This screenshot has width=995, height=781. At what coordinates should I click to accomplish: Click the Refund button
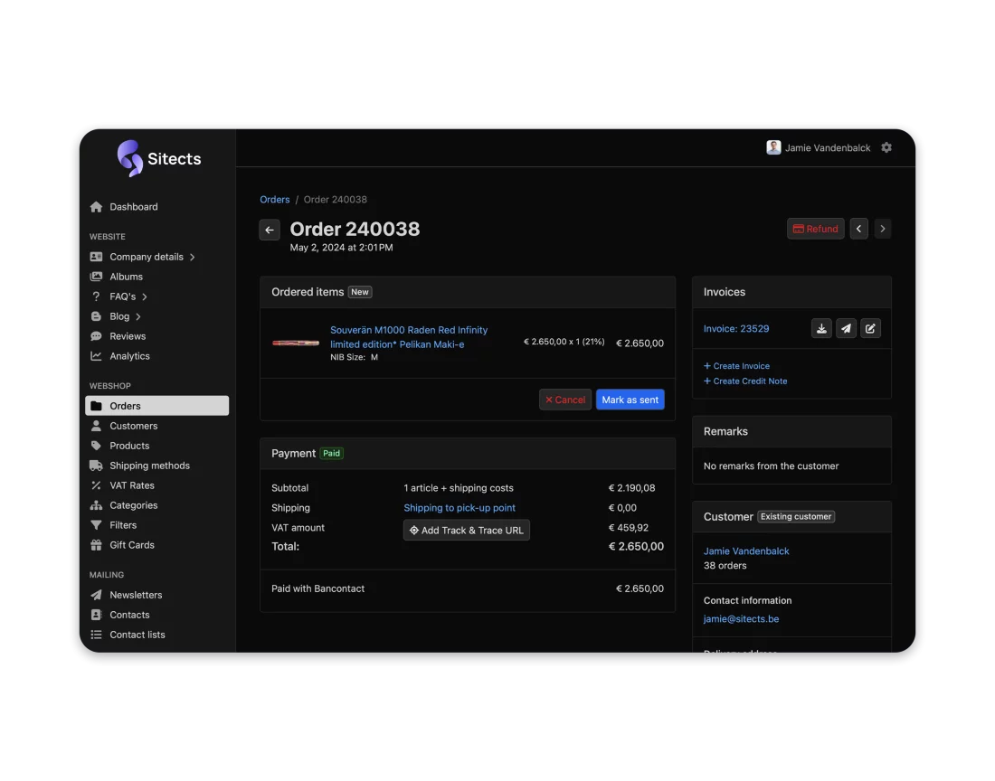815,229
